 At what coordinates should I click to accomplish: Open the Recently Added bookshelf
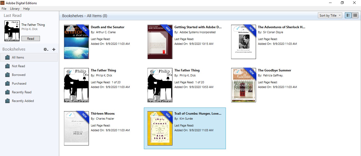23,101
